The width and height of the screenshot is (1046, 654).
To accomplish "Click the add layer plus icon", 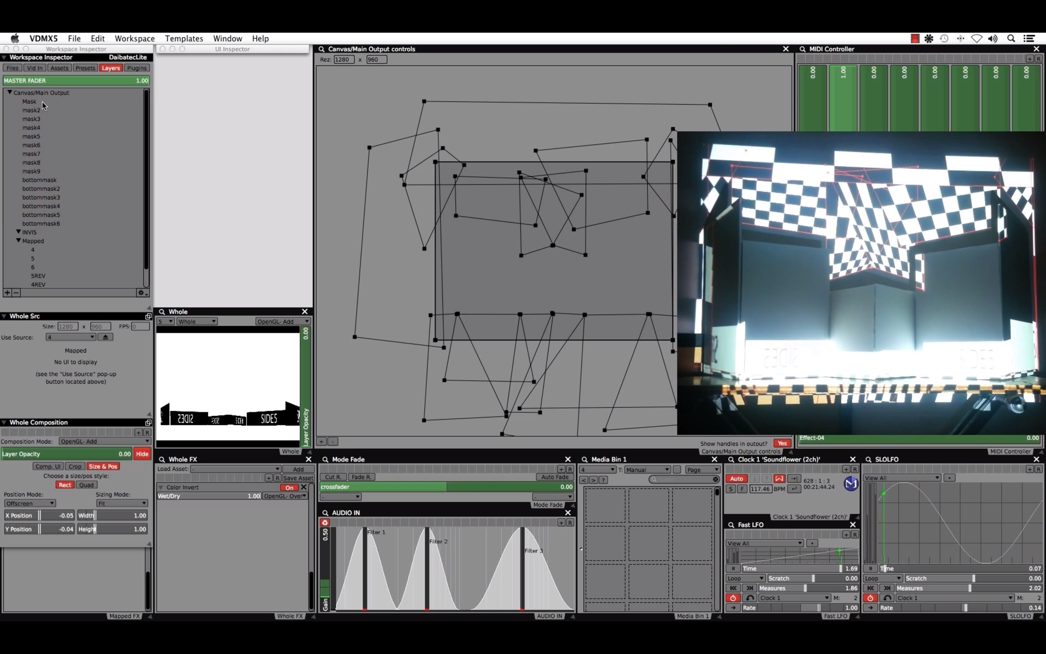I will [8, 293].
